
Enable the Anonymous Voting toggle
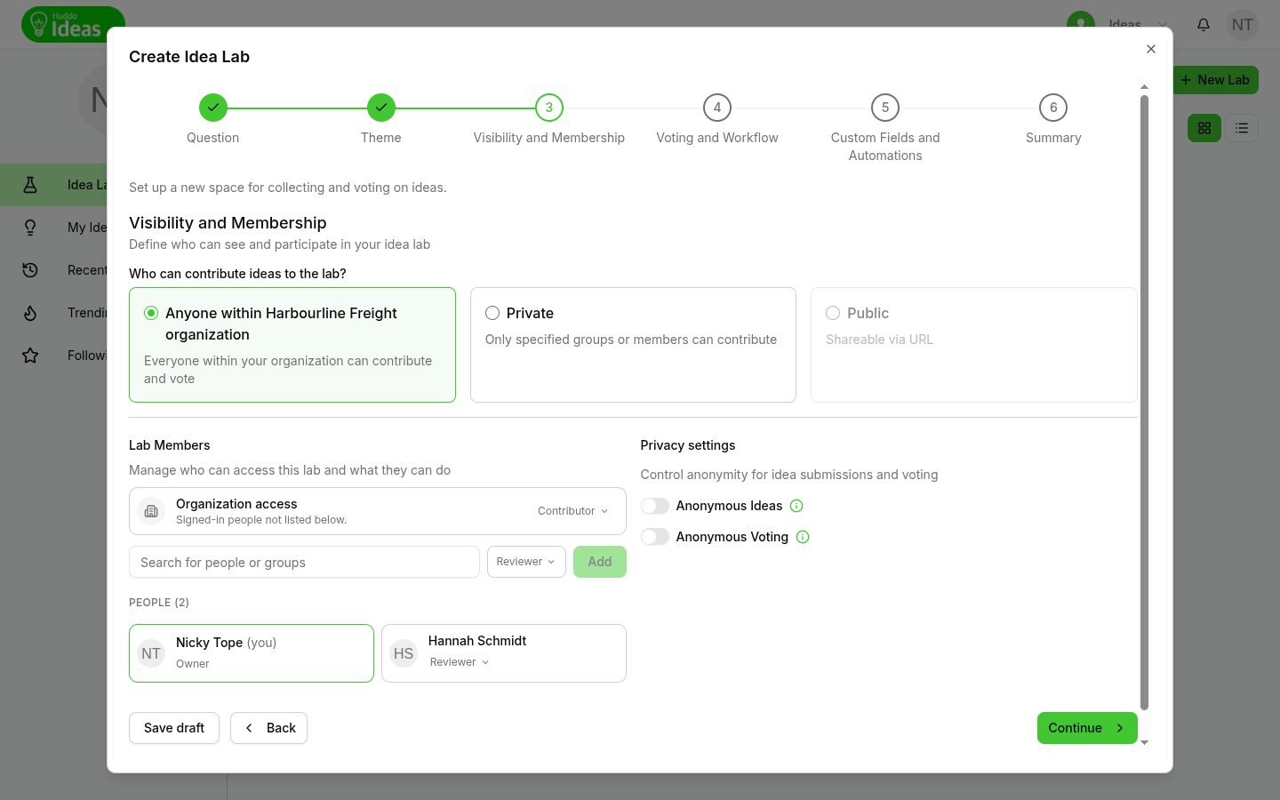point(655,537)
